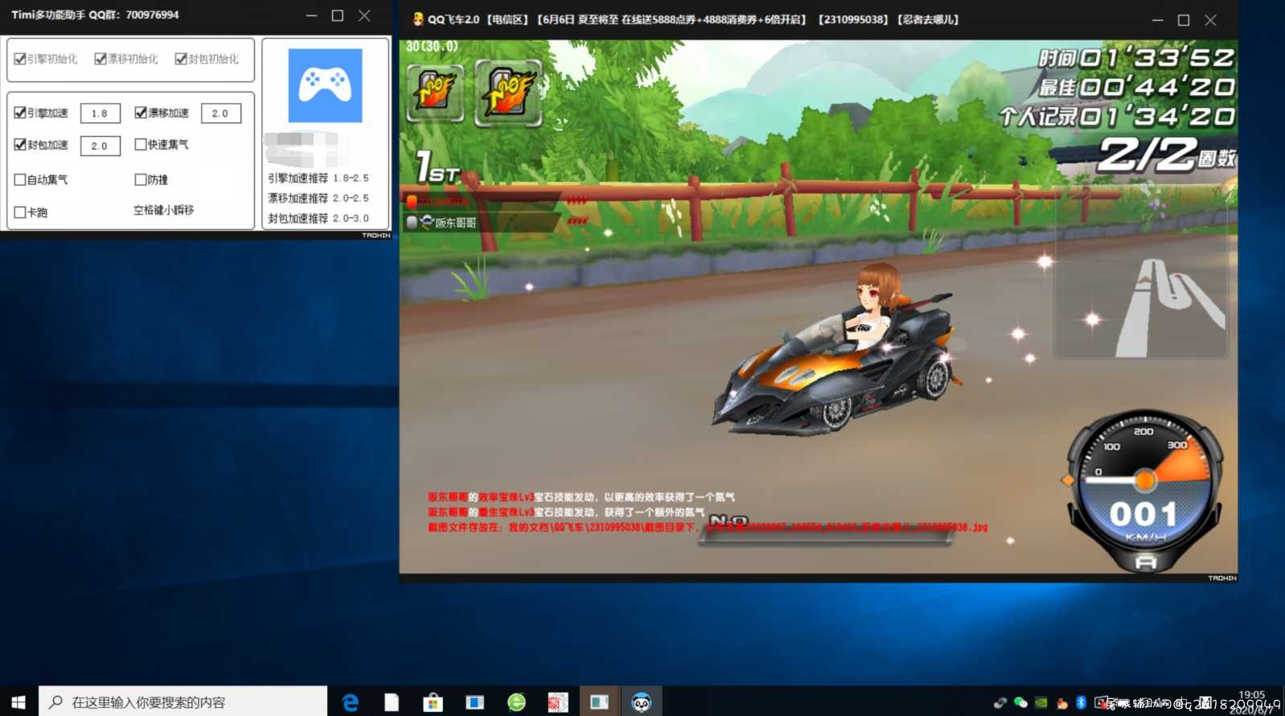
Task: Open Microsoft Store from the taskbar
Action: tap(433, 702)
